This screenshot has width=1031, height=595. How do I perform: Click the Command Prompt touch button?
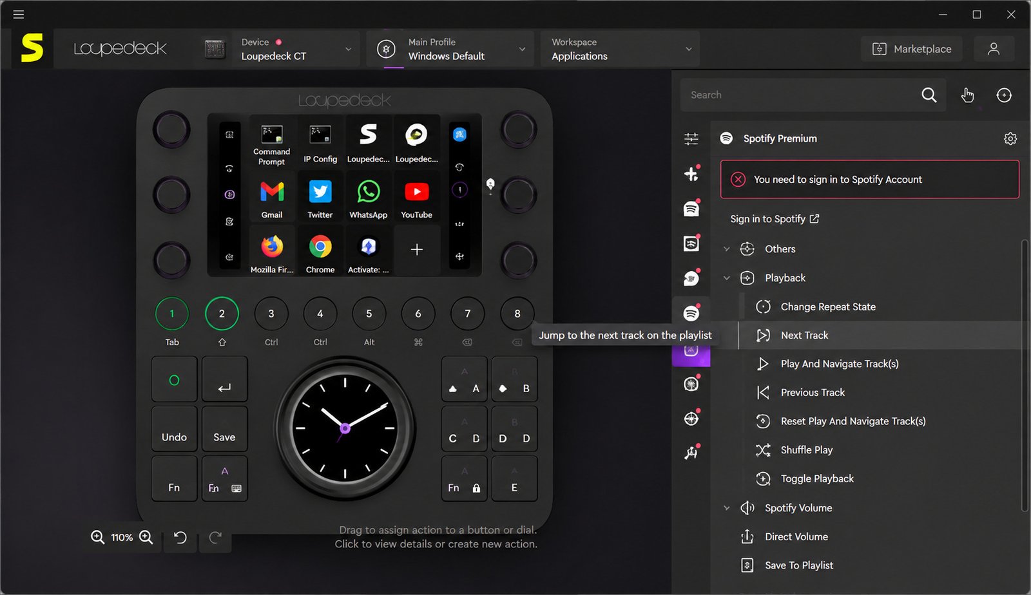coord(272,143)
